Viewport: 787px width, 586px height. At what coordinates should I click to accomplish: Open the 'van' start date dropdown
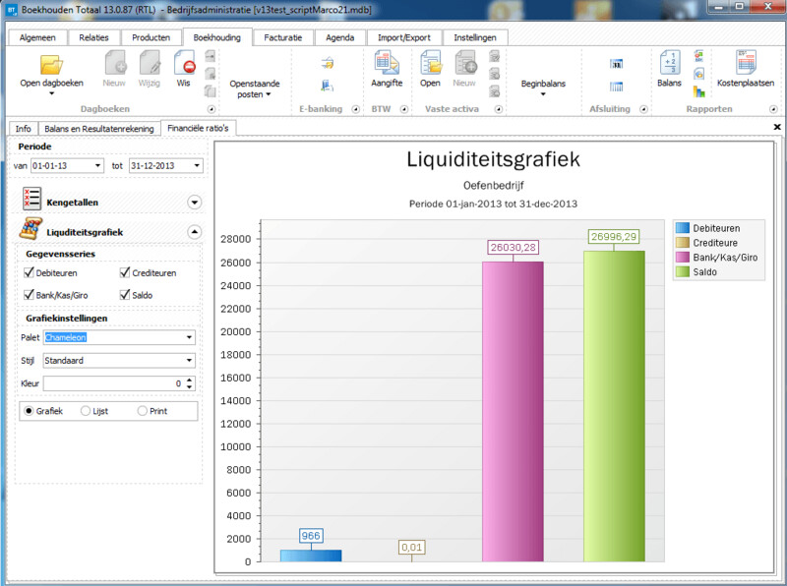point(97,165)
